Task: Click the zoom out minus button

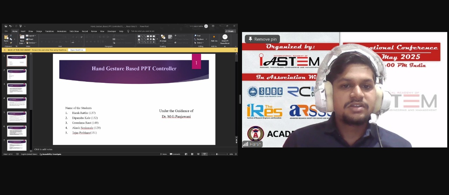Action: click(209, 154)
